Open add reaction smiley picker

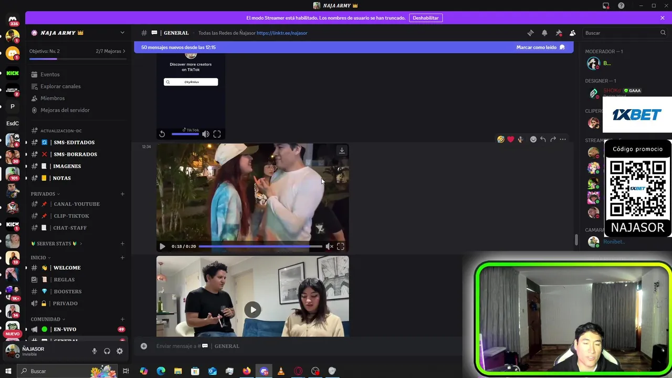point(533,139)
